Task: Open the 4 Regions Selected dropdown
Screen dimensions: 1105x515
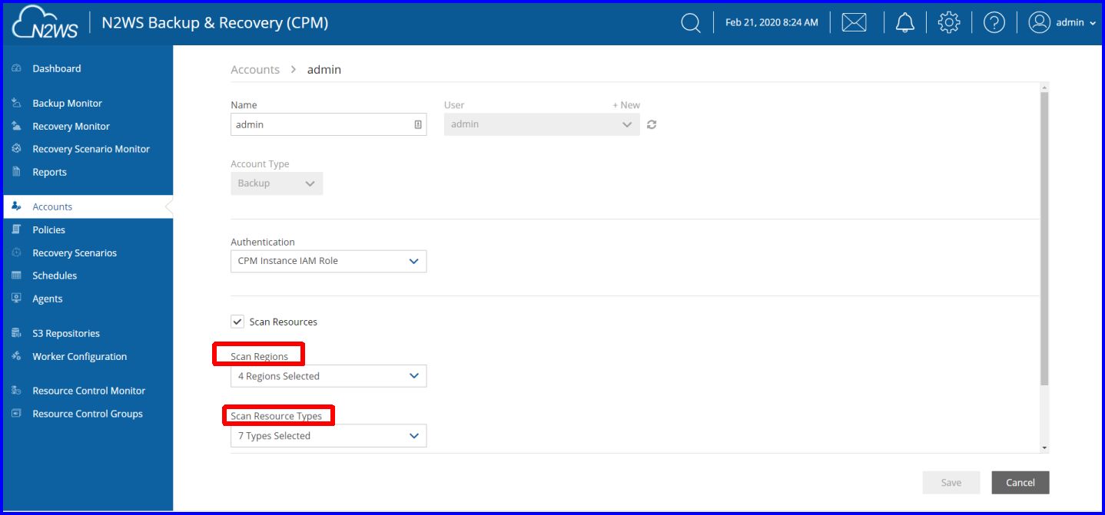Action: 328,376
